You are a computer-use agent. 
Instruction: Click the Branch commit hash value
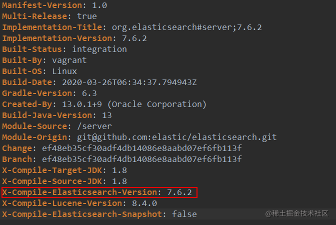[x=142, y=159]
